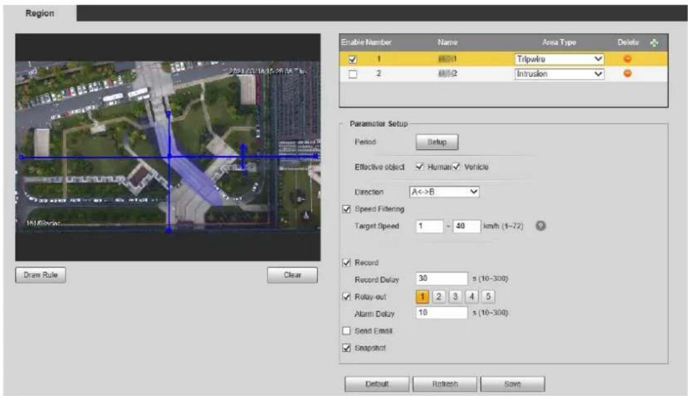Image resolution: width=688 pixels, height=396 pixels.
Task: Select relay-out channel 4
Action: click(472, 297)
